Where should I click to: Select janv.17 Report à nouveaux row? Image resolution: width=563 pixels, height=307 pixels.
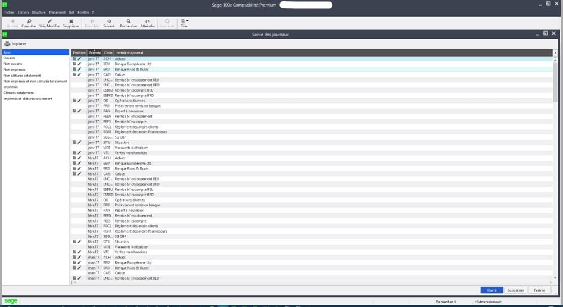coord(312,111)
